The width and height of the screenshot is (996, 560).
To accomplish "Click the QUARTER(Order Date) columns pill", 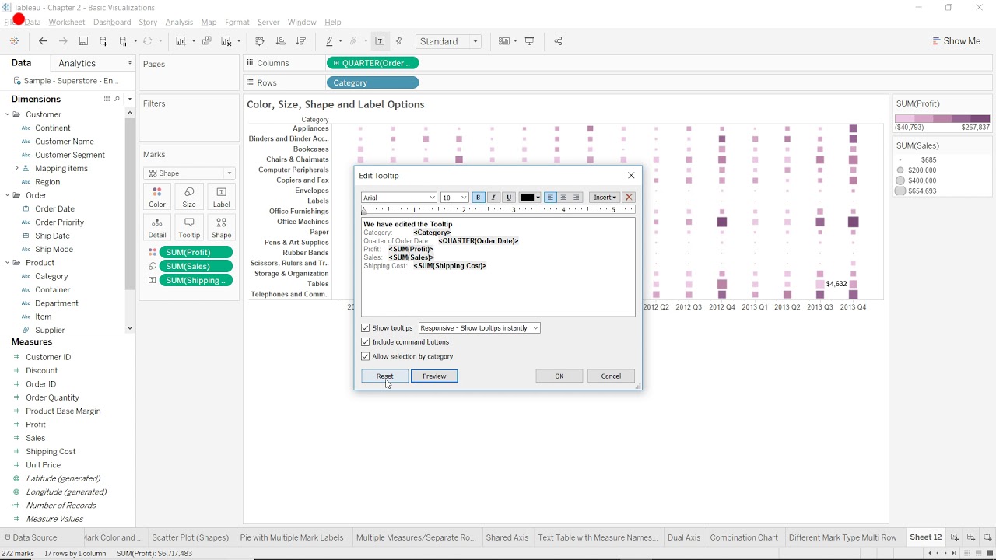I will point(373,63).
